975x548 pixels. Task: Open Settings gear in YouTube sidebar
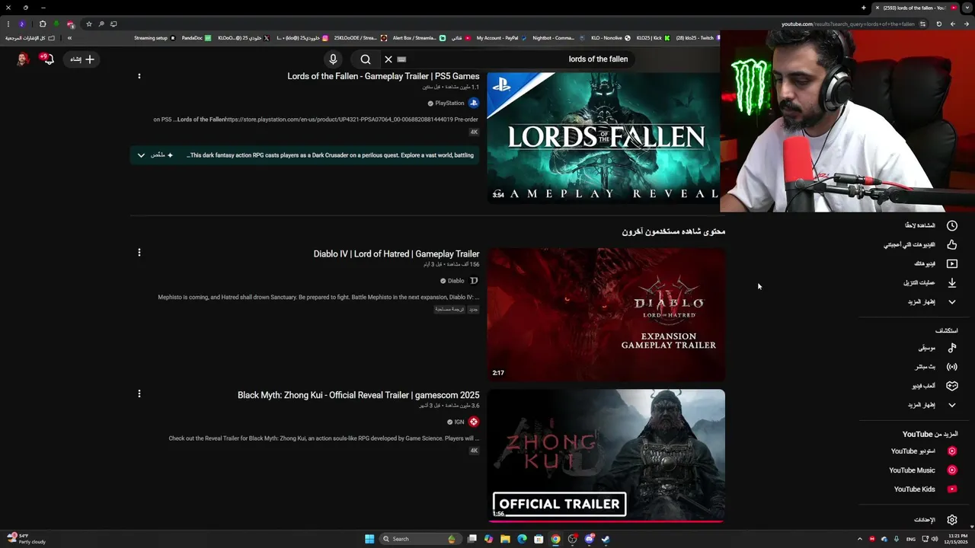point(952,520)
